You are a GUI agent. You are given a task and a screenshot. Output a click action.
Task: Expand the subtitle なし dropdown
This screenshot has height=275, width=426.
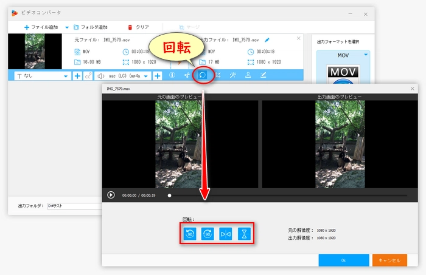[x=66, y=76]
